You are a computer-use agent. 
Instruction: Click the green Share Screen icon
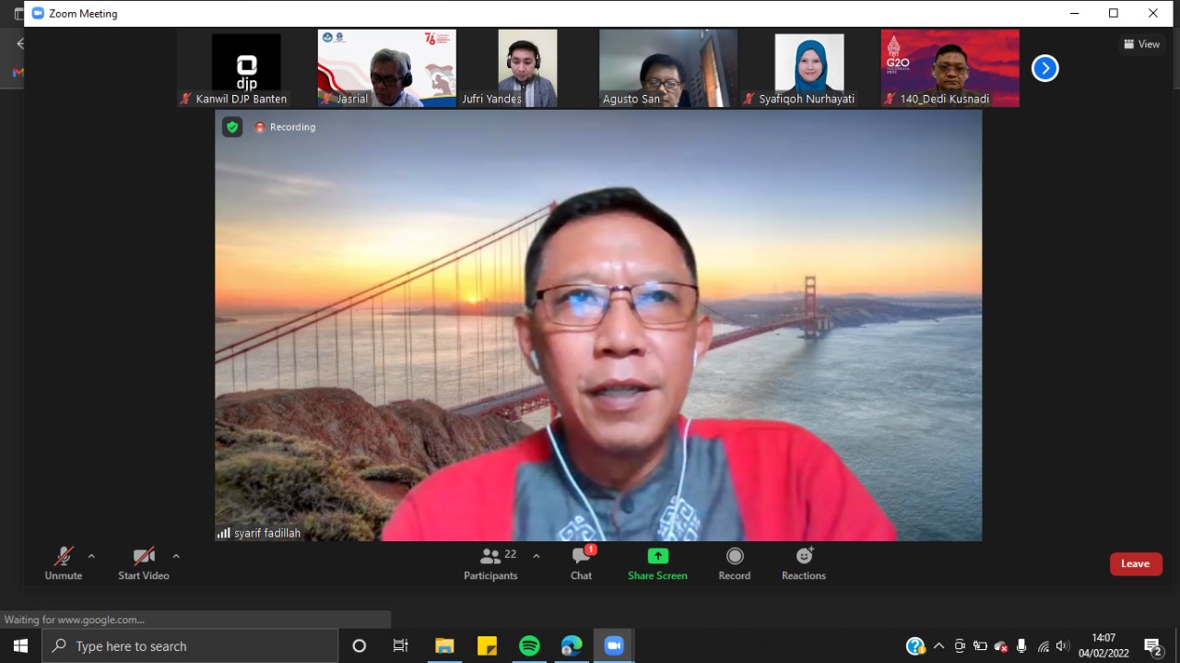tap(657, 556)
